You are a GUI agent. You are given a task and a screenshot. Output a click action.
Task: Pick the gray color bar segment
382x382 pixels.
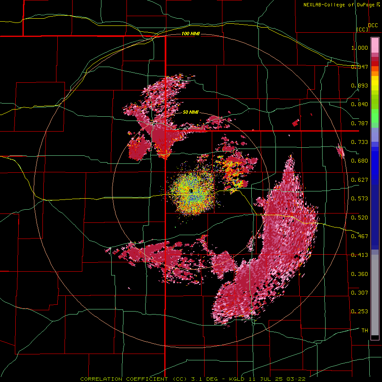[x=375, y=295]
